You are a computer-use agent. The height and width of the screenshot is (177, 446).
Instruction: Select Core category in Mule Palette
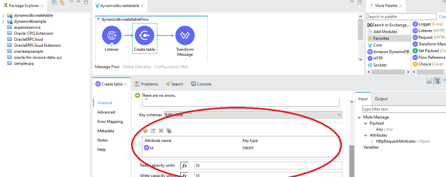click(x=375, y=45)
